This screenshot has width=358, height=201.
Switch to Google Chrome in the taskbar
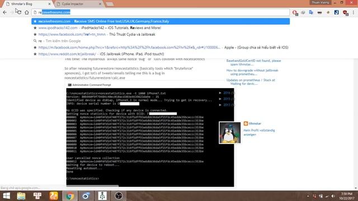(70, 196)
